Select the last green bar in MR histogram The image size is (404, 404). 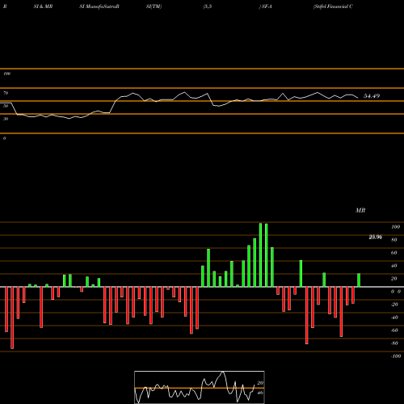pos(359,280)
